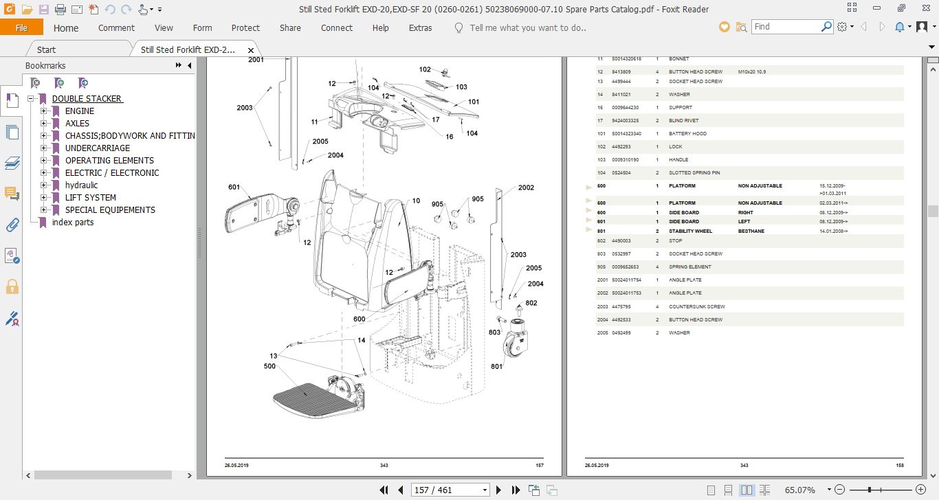939x500 pixels.
Task: Switch to the Extras ribbon tab
Action: (420, 28)
